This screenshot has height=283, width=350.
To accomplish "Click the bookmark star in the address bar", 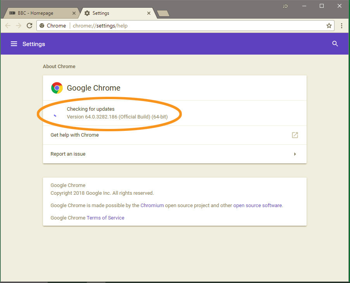I will coord(329,26).
